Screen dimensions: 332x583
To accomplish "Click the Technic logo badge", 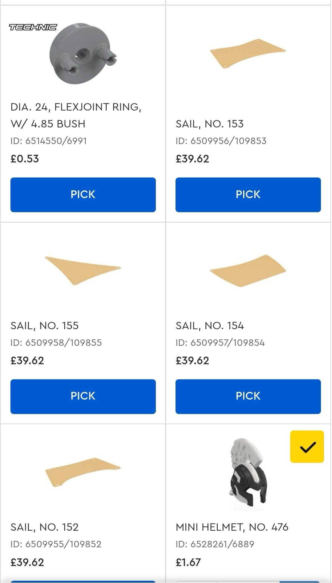I will pyautogui.click(x=33, y=28).
